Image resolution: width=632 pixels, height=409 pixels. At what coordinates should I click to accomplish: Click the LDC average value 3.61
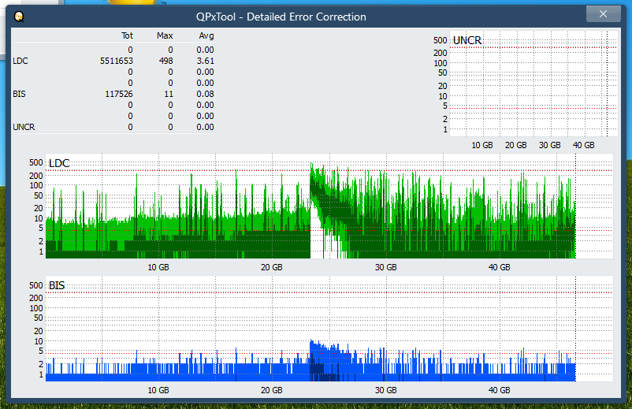point(205,61)
